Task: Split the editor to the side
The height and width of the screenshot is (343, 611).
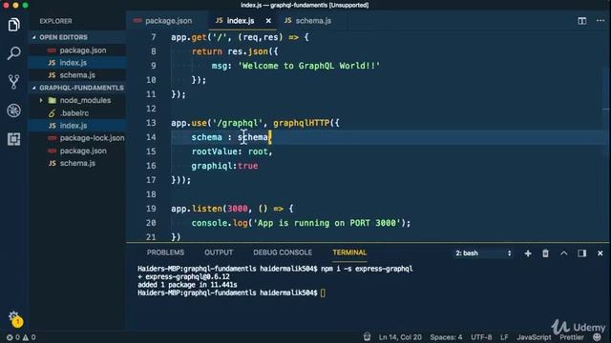Action: [581, 21]
